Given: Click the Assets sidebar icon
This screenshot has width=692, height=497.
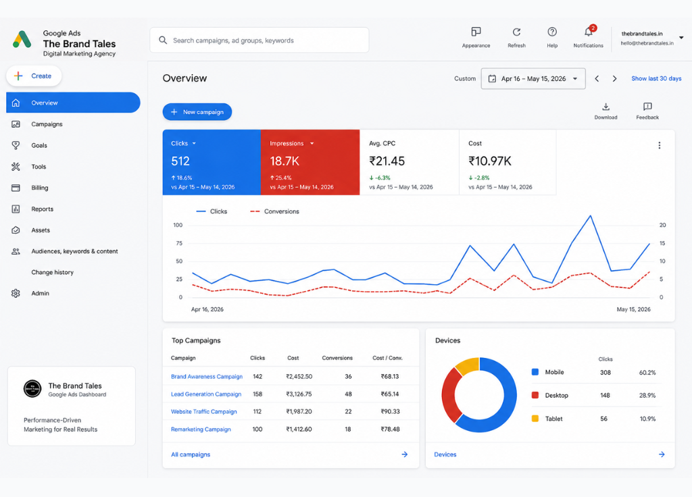Looking at the screenshot, I should pyautogui.click(x=16, y=230).
